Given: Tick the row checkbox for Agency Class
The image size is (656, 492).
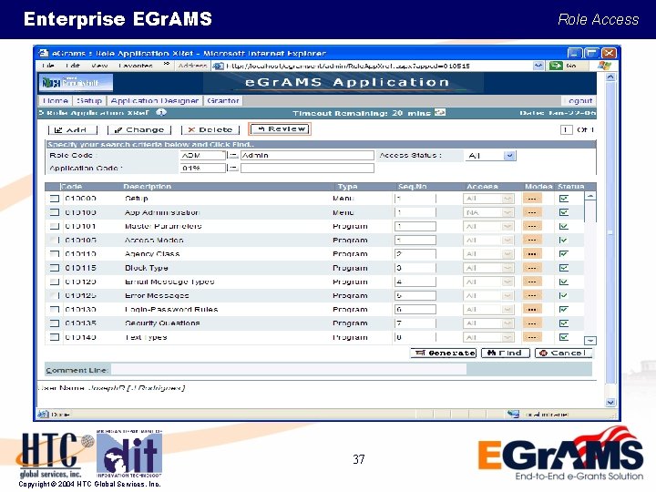Looking at the screenshot, I should (55, 254).
